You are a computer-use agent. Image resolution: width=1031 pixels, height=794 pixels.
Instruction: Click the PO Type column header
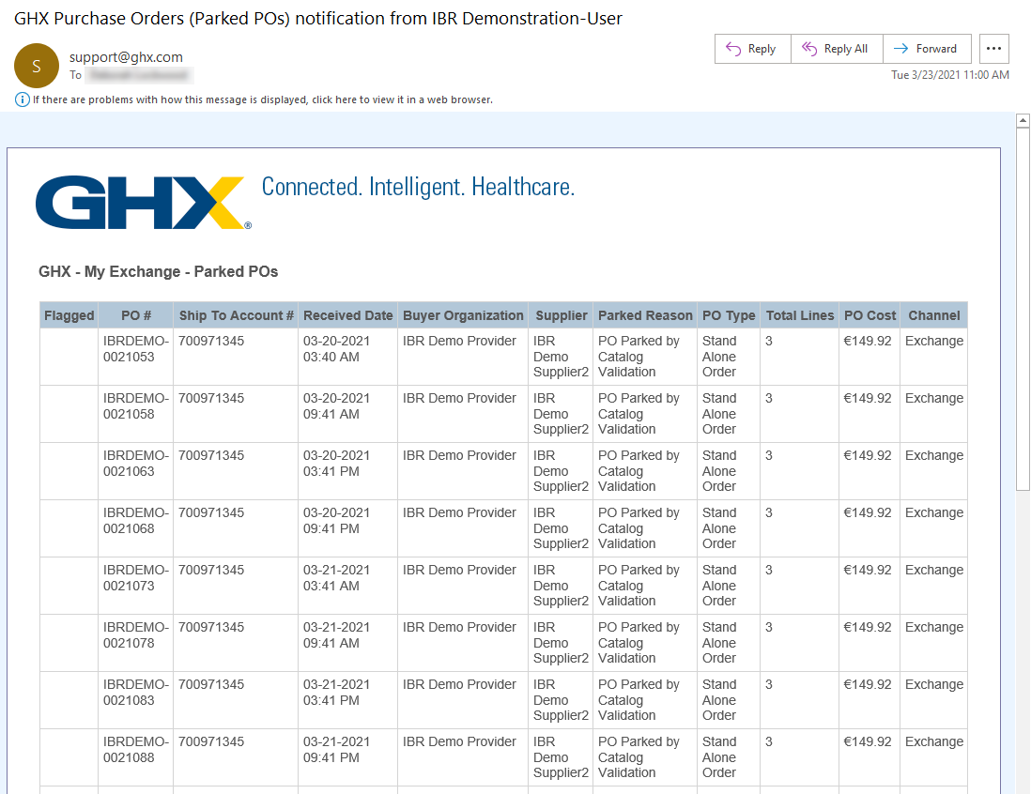pyautogui.click(x=729, y=315)
